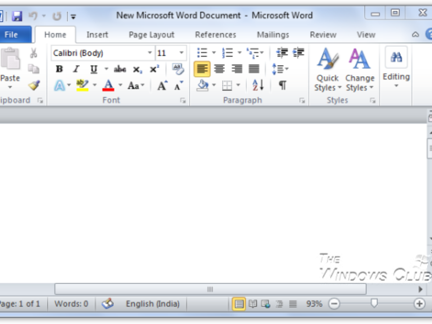
Task: Switch to the Review tab
Action: point(323,35)
